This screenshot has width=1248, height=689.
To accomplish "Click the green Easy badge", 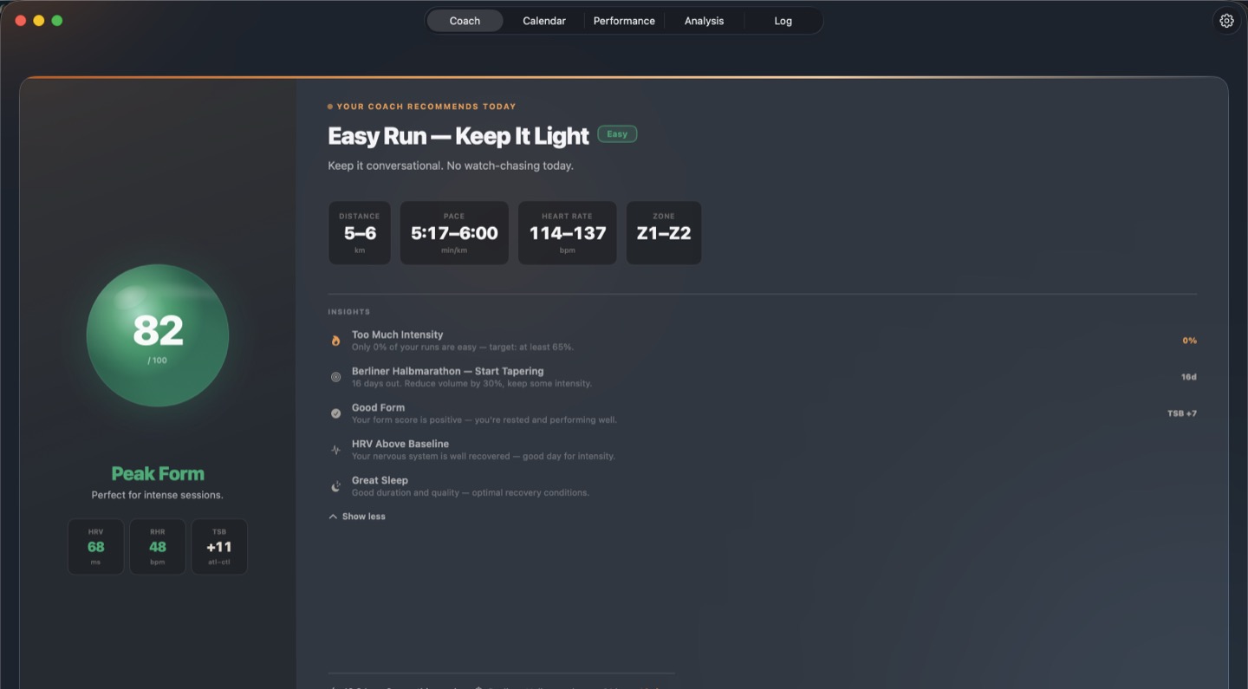I will tap(617, 133).
